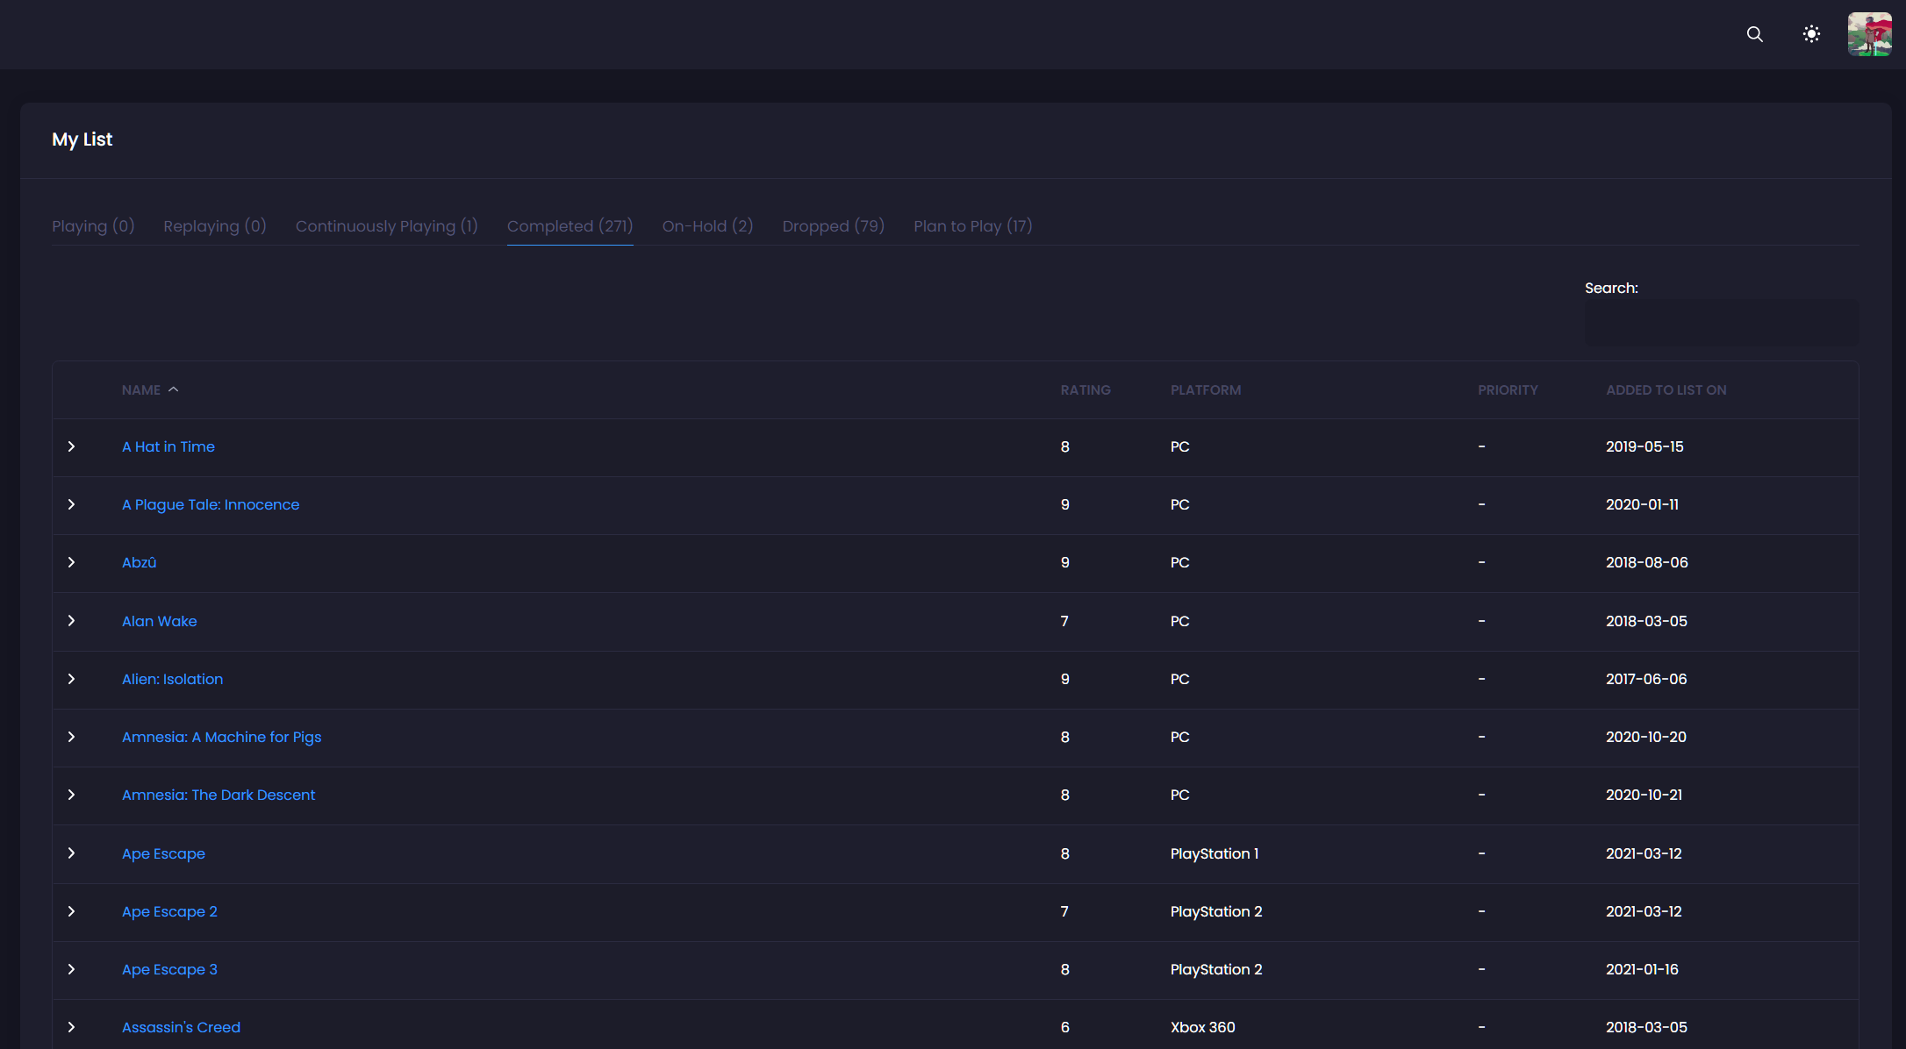This screenshot has width=1906, height=1049.
Task: Sort the list by PLATFORM column
Action: click(1206, 390)
